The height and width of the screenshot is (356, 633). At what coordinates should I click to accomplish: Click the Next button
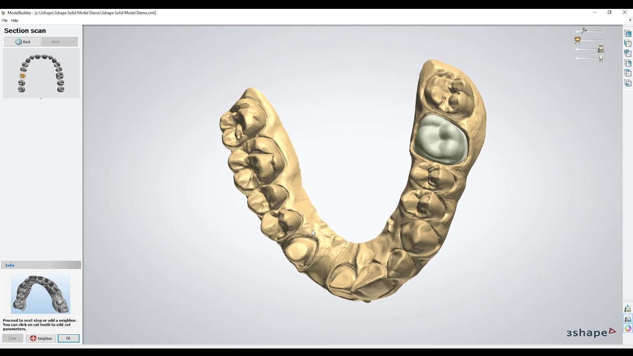point(59,42)
